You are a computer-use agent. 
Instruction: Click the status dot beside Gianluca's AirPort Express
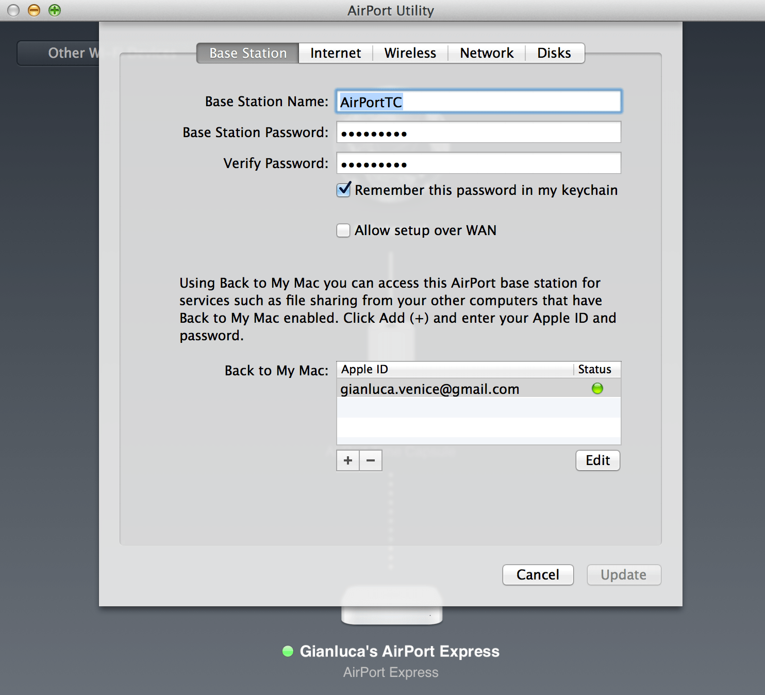287,651
